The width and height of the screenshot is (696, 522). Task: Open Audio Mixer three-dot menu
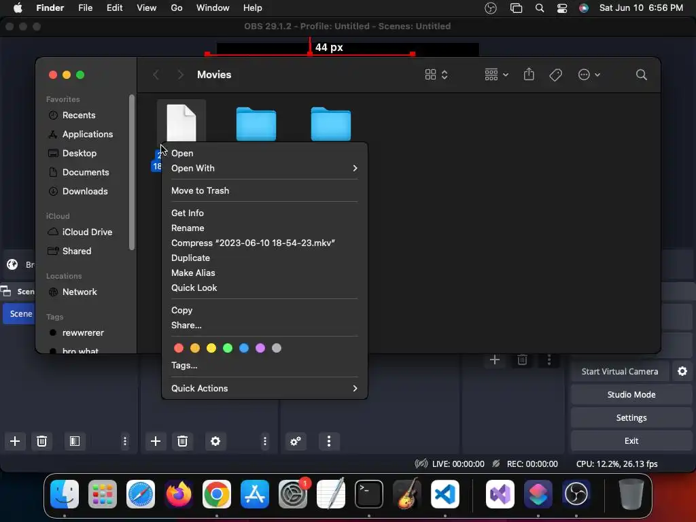click(329, 441)
